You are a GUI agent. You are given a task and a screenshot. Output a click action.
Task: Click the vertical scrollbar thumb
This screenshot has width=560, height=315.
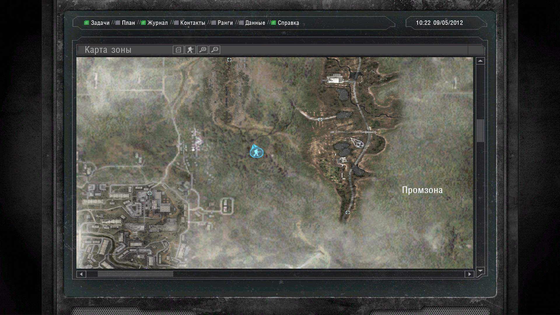pyautogui.click(x=480, y=131)
